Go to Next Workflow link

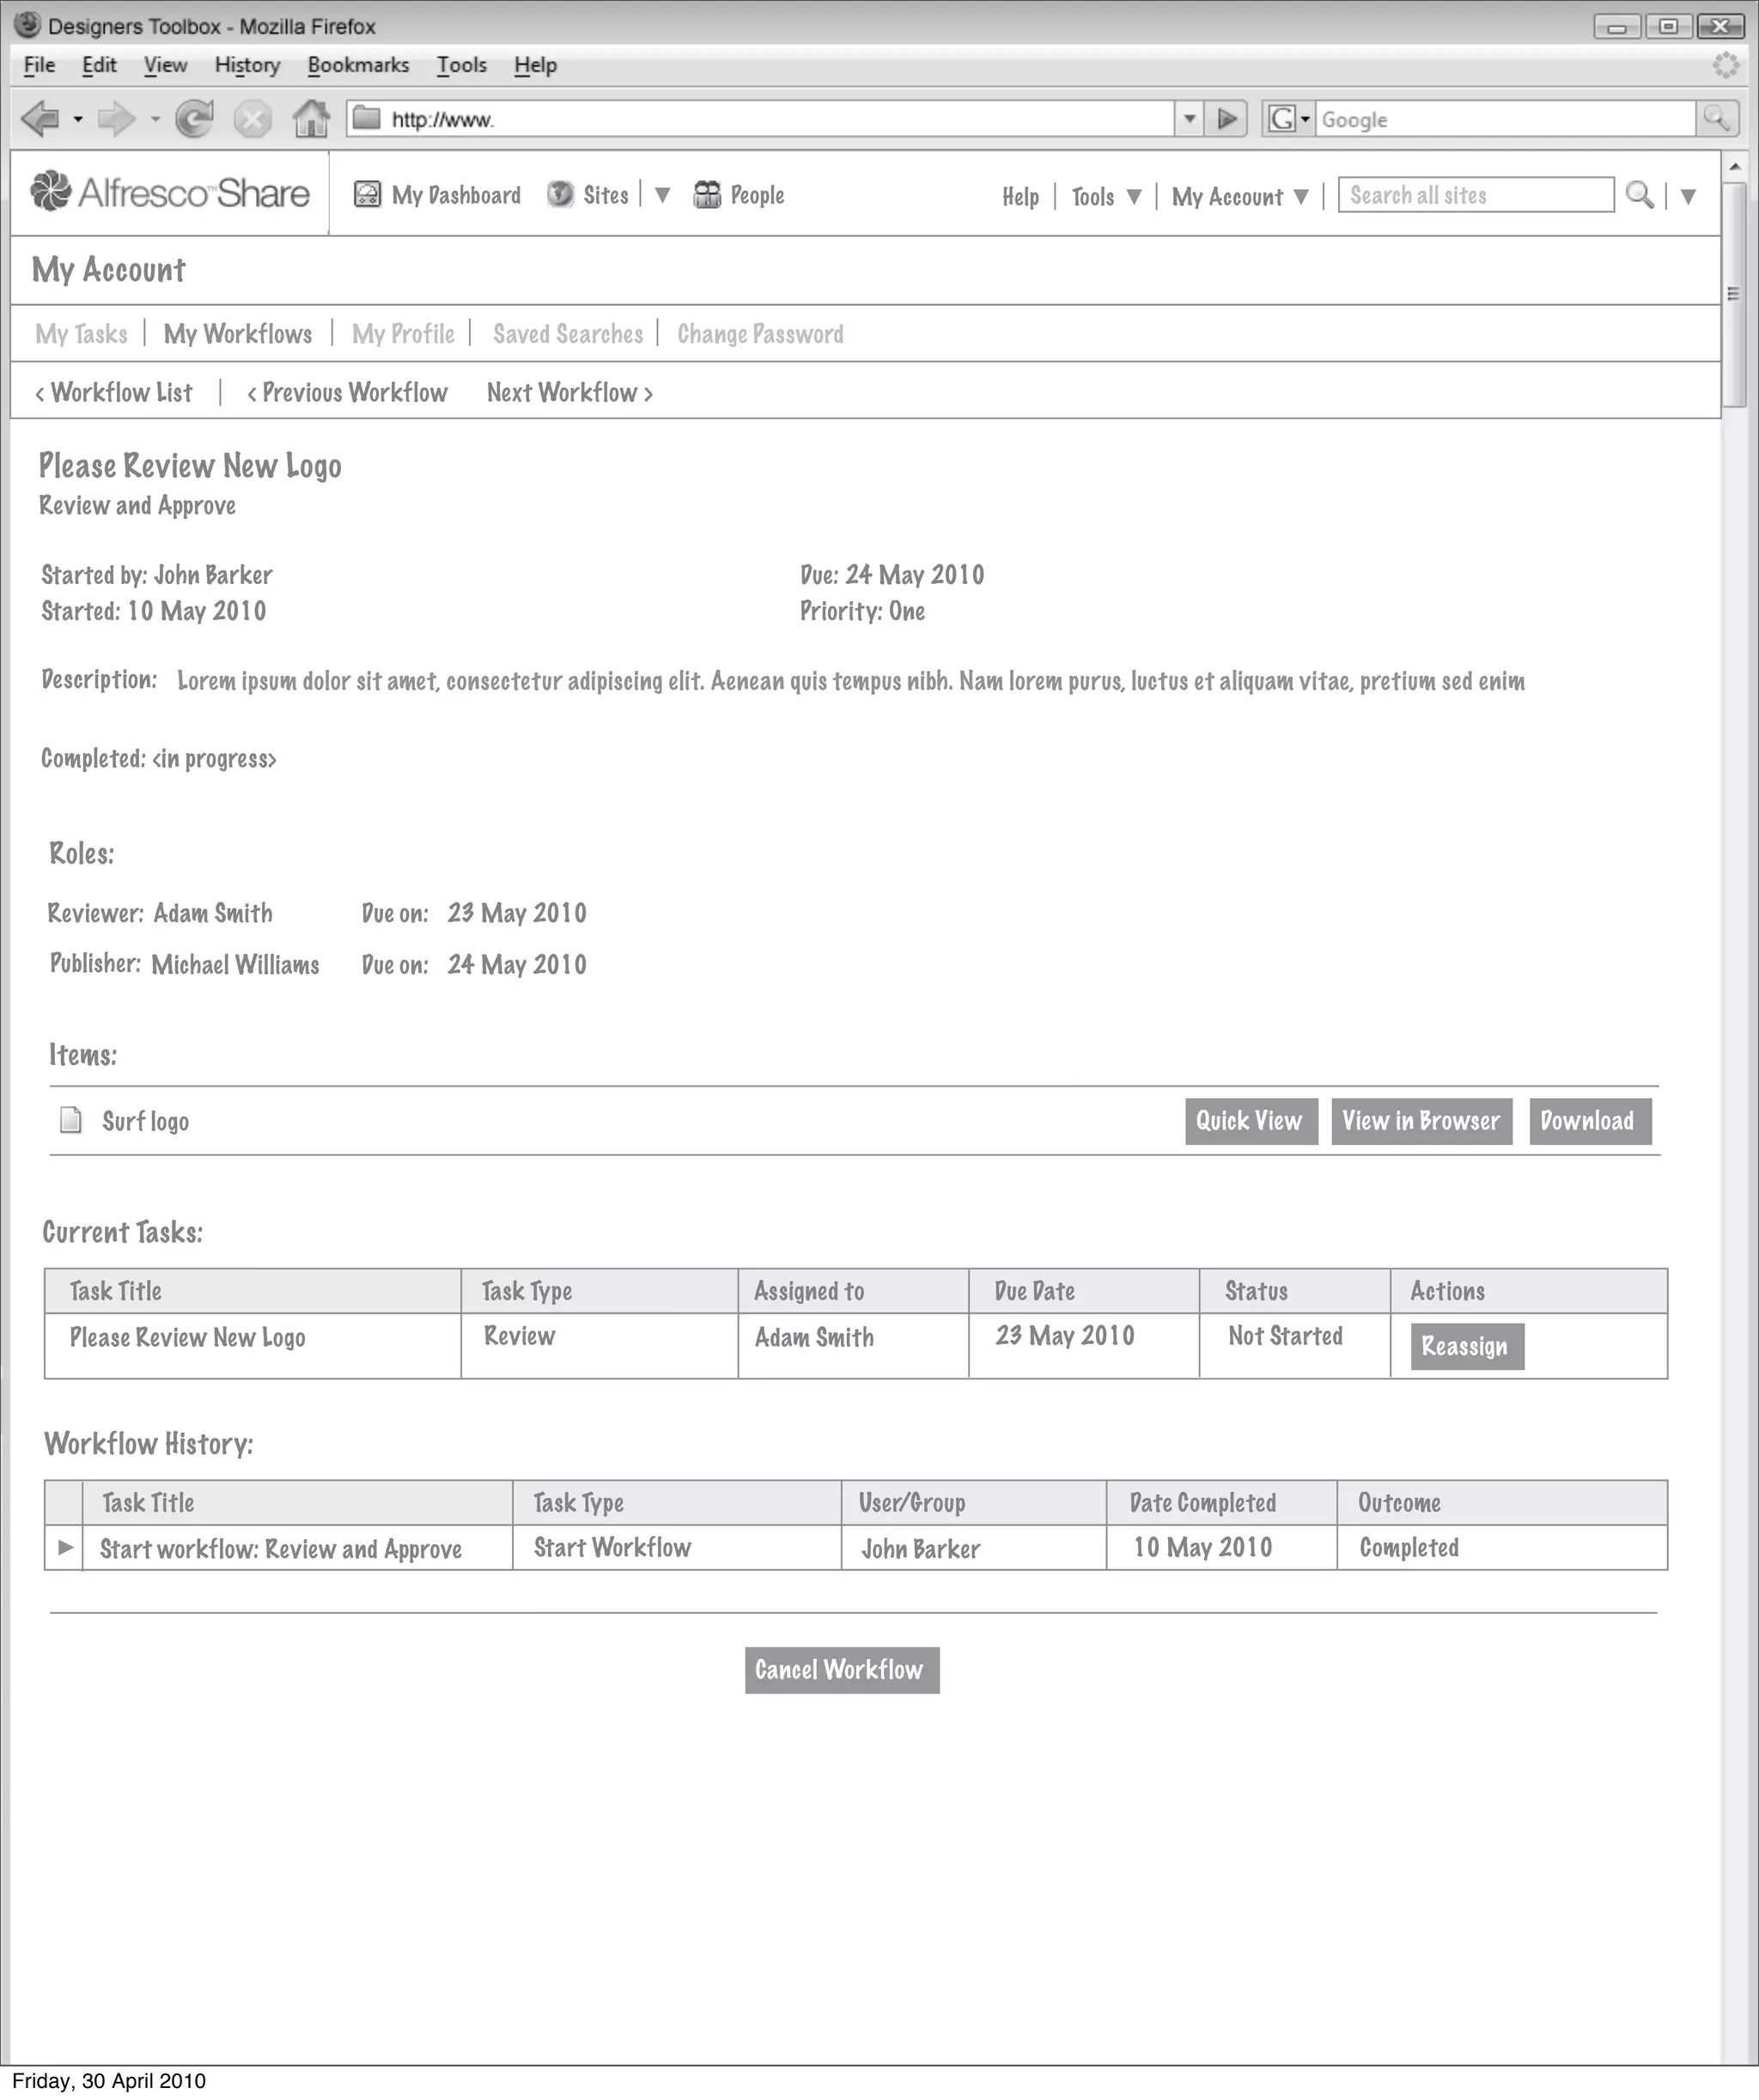point(569,393)
